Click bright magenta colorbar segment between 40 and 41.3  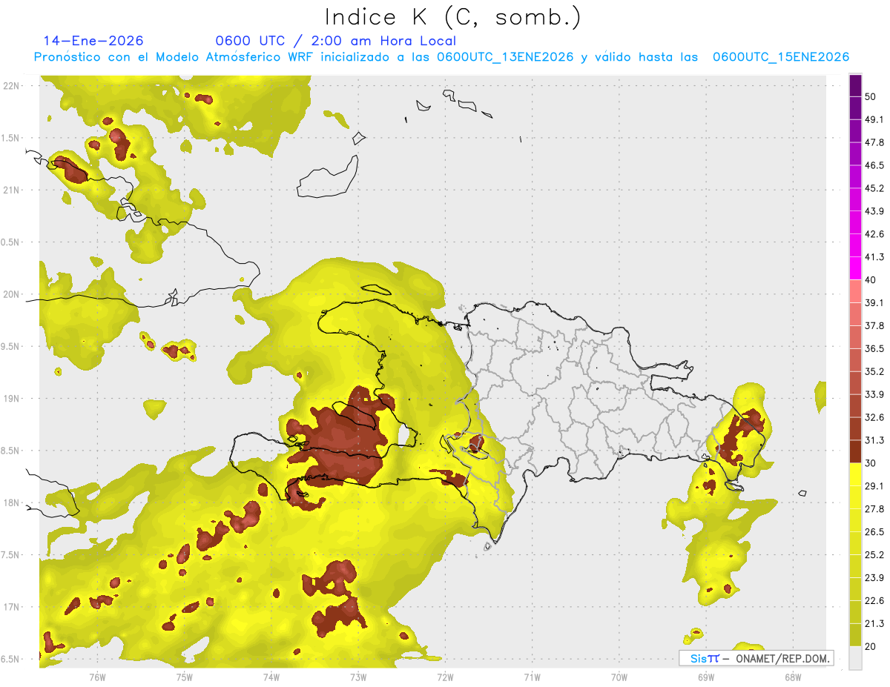pyautogui.click(x=855, y=268)
